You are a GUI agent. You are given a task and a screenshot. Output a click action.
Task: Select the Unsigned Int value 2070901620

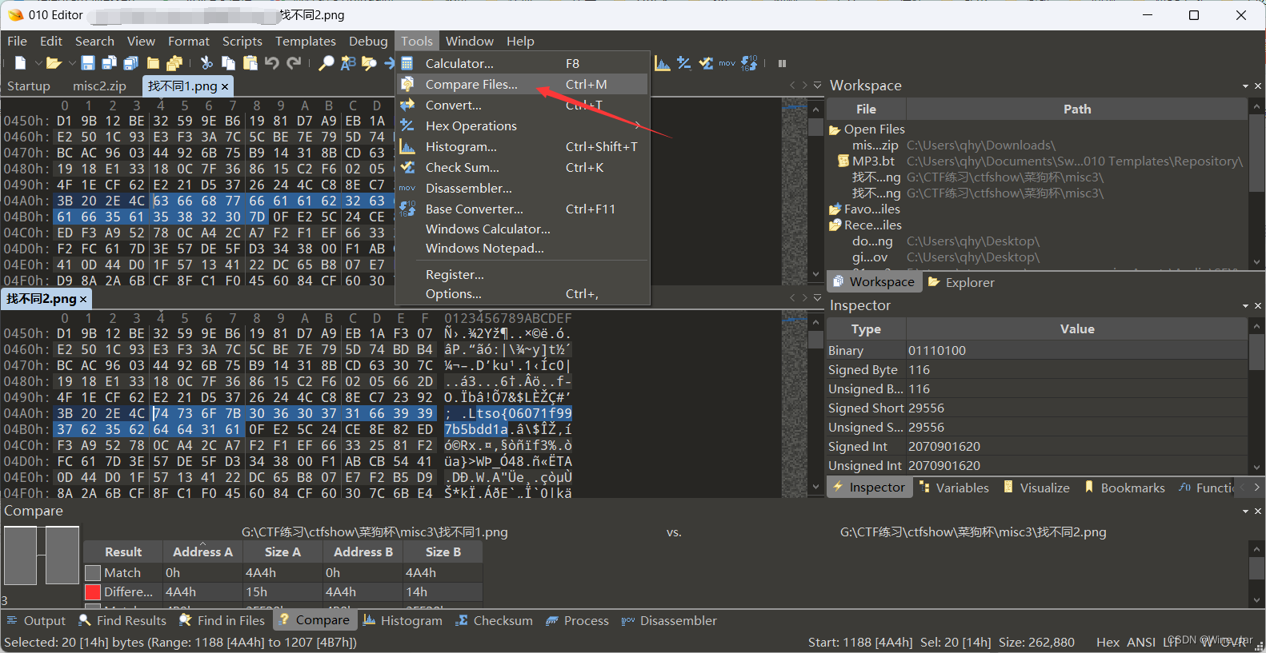click(x=944, y=465)
